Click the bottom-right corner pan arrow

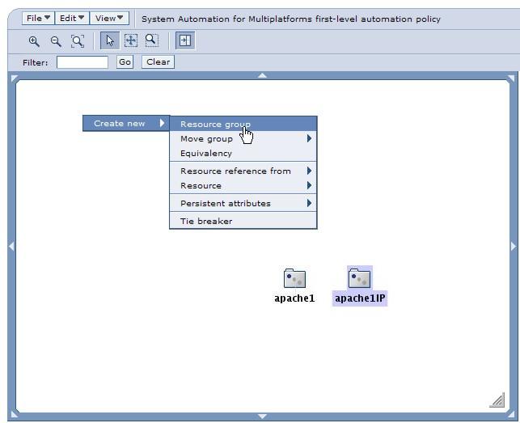coord(511,414)
